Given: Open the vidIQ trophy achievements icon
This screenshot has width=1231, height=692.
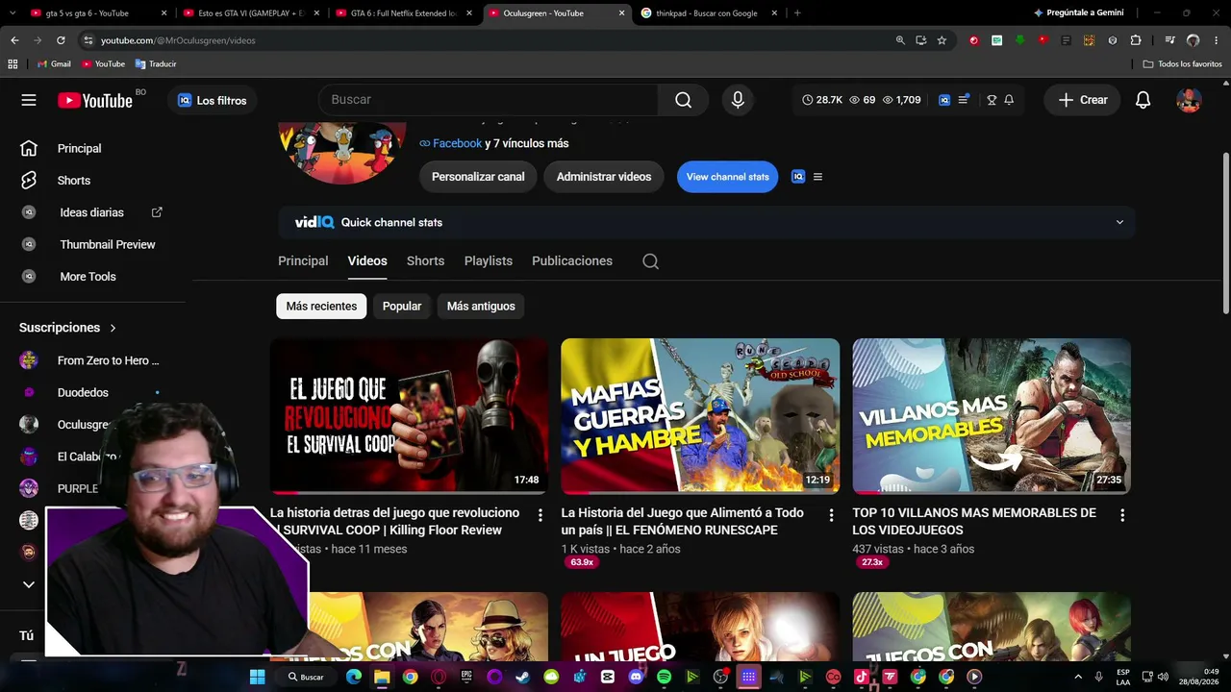Looking at the screenshot, I should coord(992,100).
